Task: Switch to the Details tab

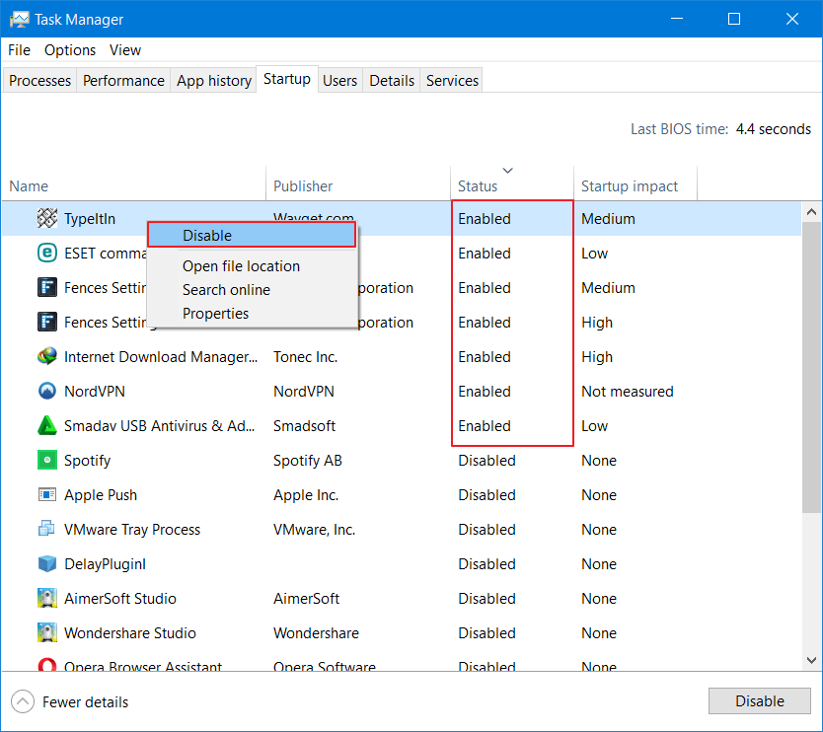Action: 392,80
